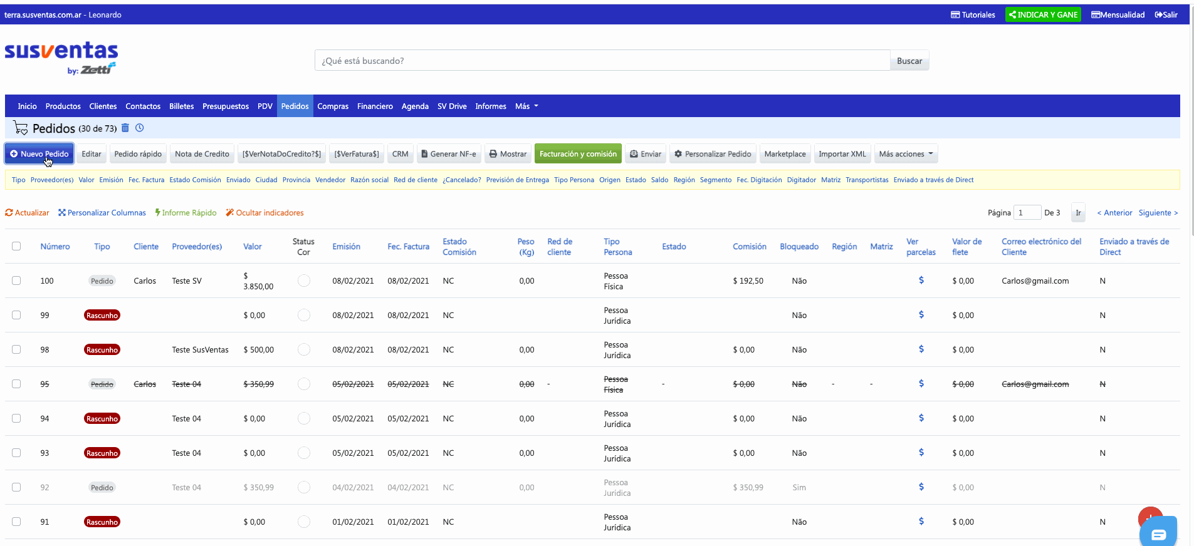Check the box for order 98
The height and width of the screenshot is (546, 1194).
click(x=16, y=349)
